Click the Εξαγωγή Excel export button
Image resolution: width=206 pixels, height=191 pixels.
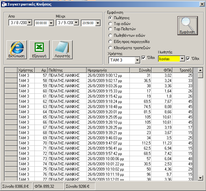point(39,50)
